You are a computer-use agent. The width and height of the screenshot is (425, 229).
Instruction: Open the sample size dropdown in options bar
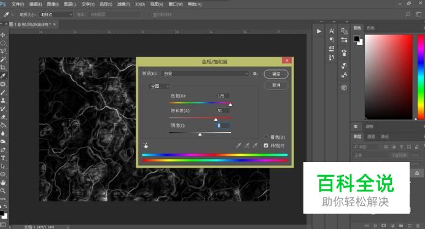coord(56,14)
